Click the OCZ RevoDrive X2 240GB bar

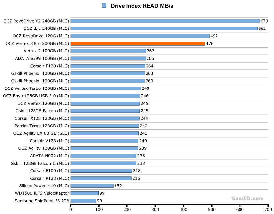tap(165, 21)
